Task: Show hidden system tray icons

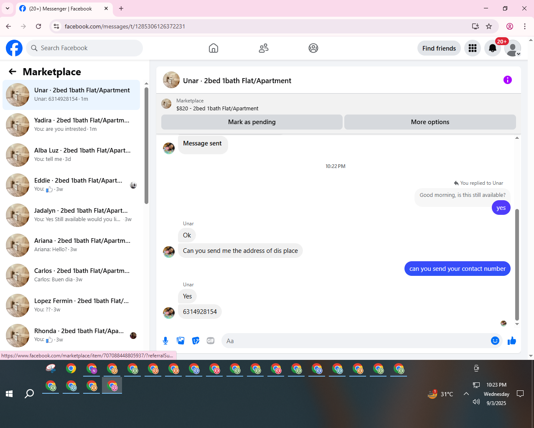Action: (466, 394)
